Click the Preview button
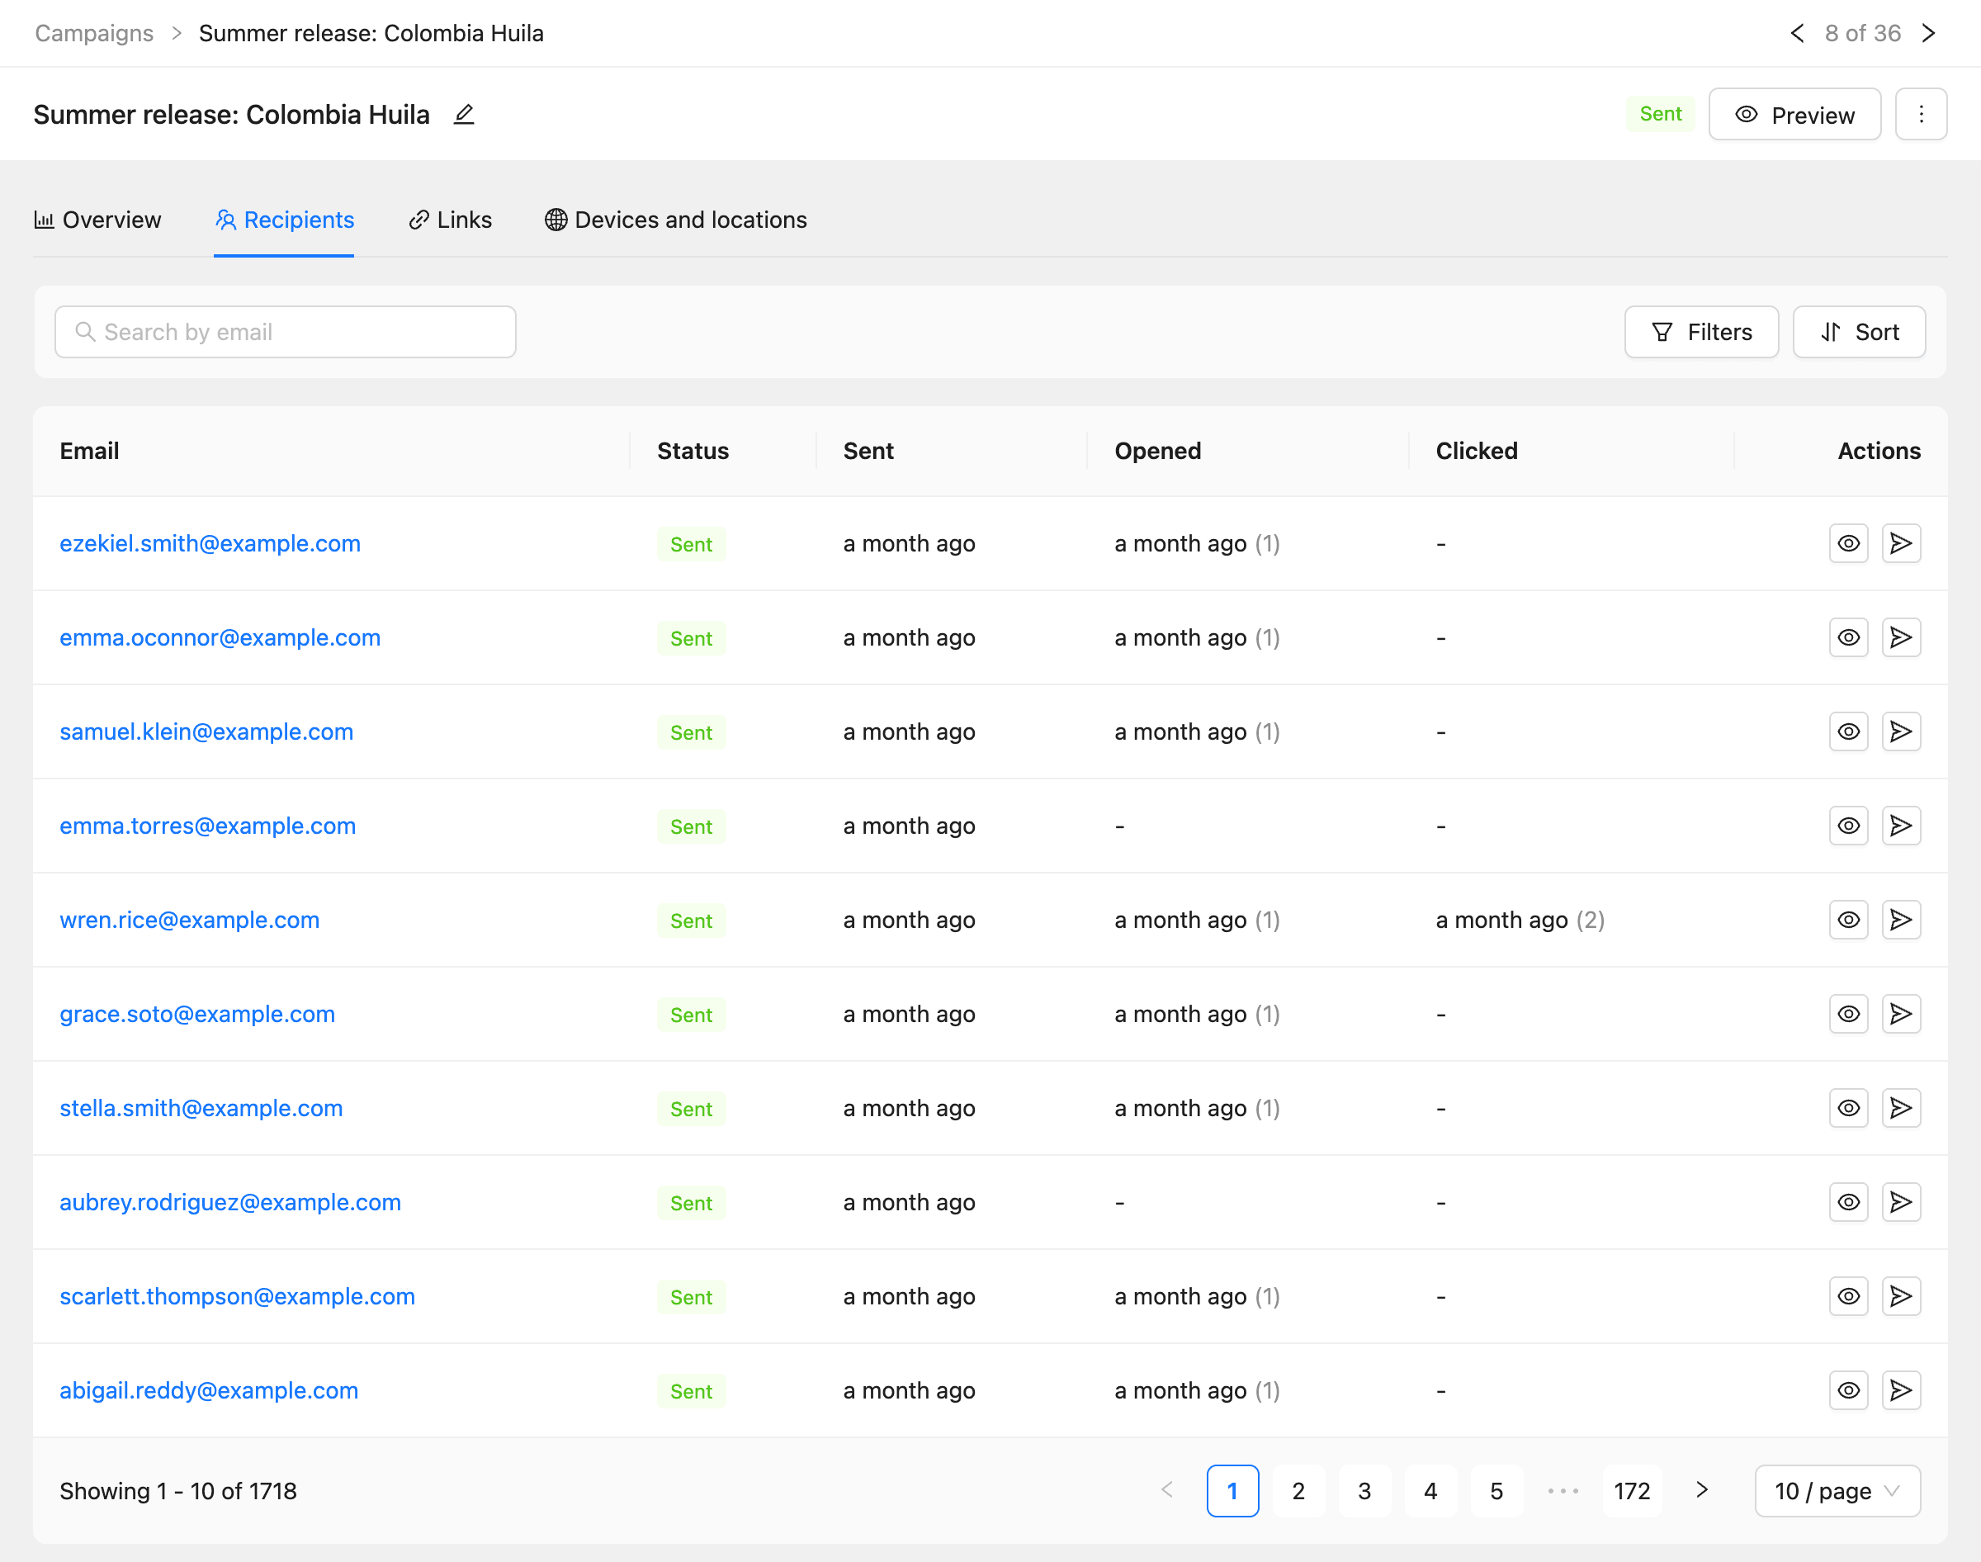Viewport: 1981px width, 1562px height. [x=1794, y=114]
